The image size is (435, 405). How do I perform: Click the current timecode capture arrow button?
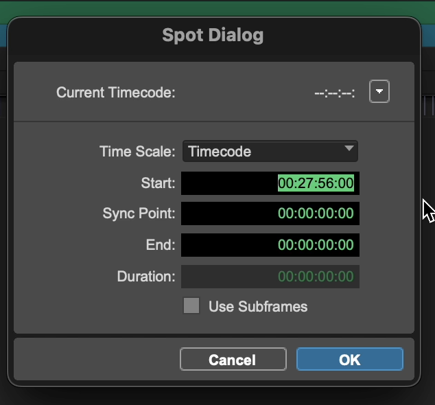(379, 91)
